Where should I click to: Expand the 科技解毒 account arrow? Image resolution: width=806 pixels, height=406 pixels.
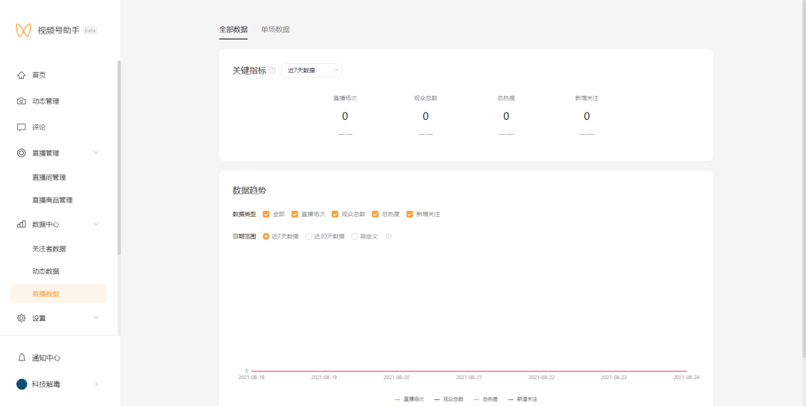click(x=96, y=384)
